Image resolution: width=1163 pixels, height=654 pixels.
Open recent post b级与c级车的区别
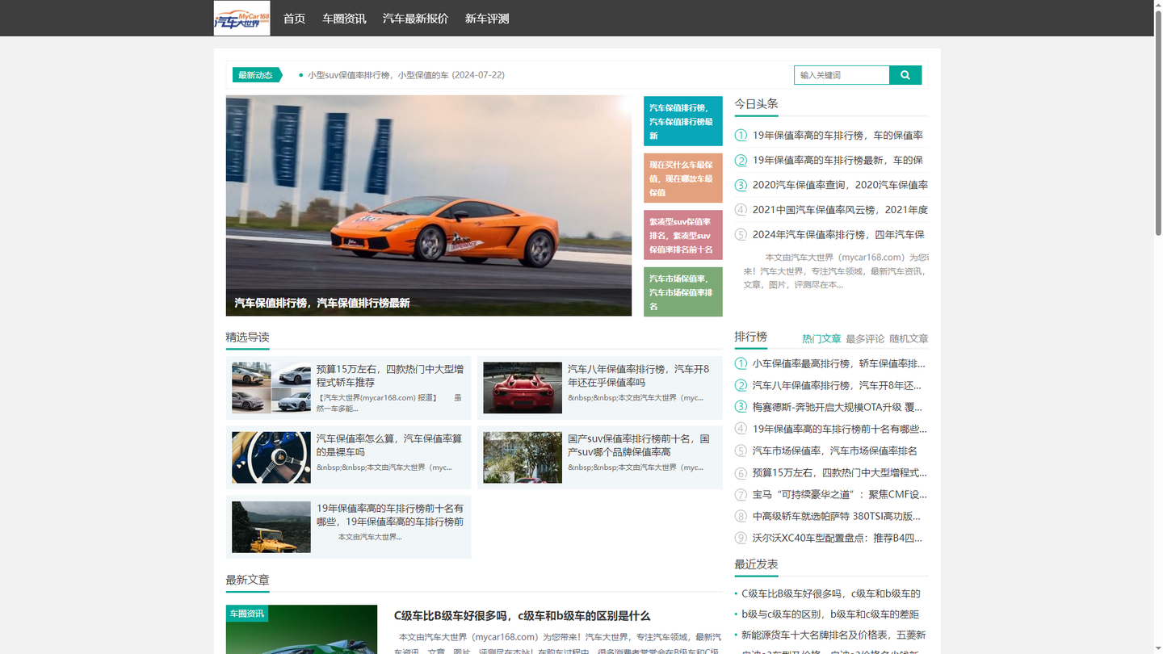click(830, 614)
